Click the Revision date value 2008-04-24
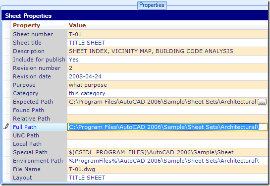 (85, 76)
